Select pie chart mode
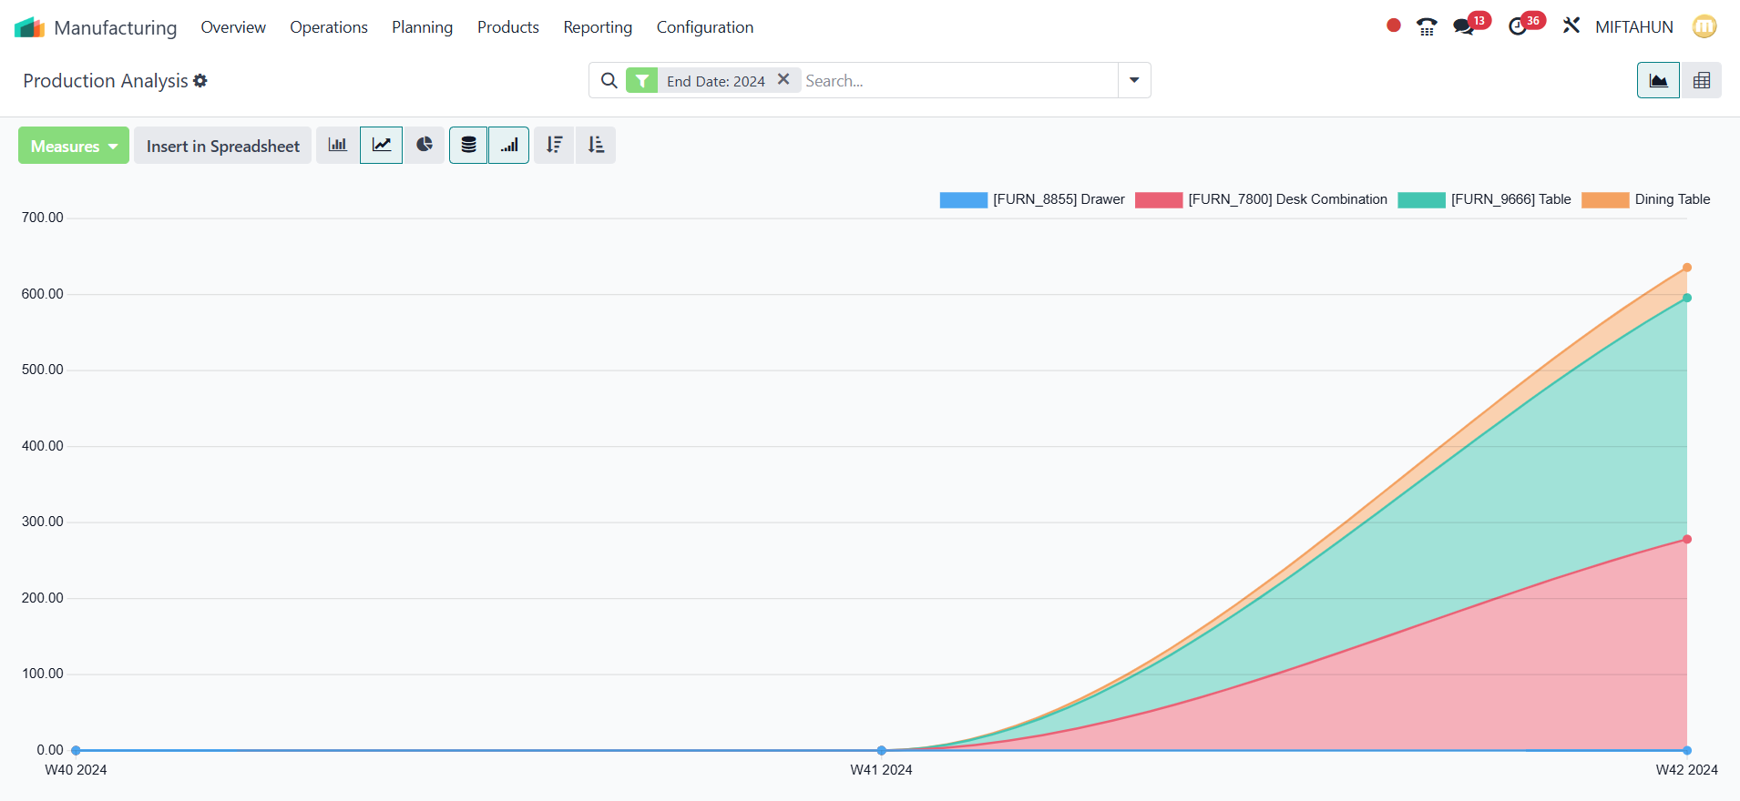 [425, 145]
